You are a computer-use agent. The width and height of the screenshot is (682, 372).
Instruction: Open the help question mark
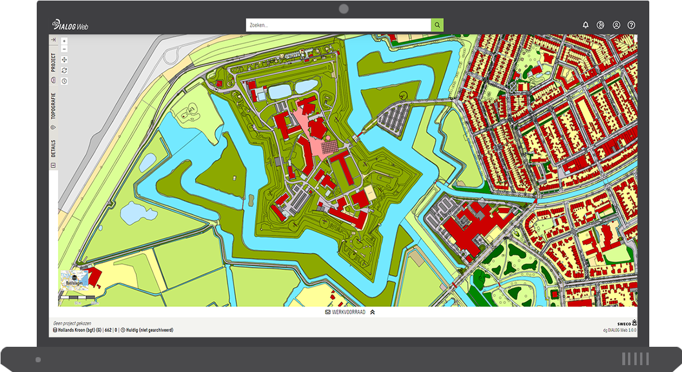tap(631, 25)
